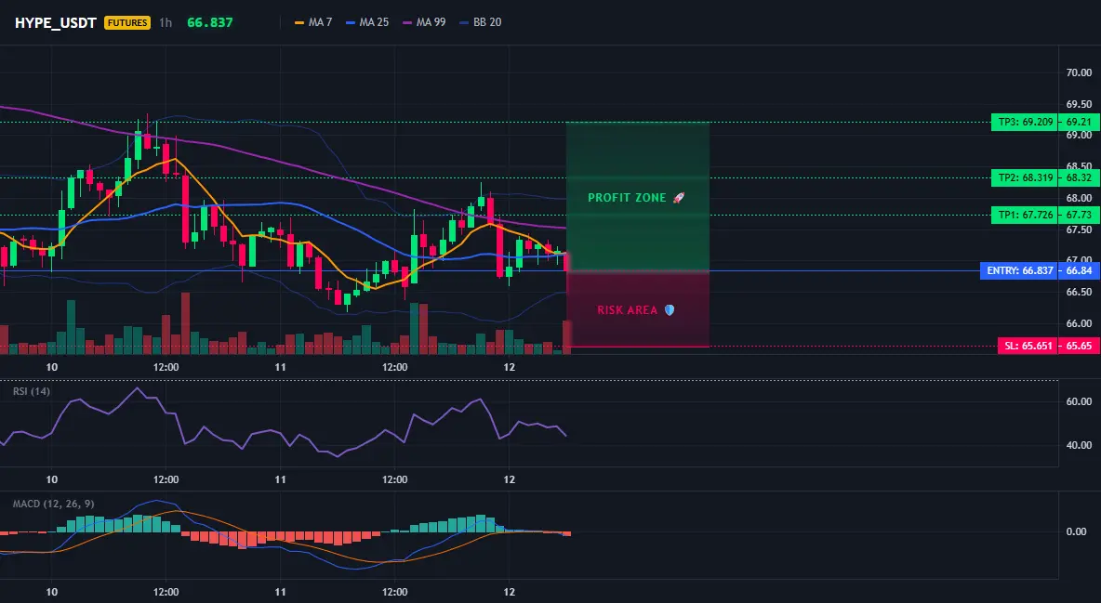
Task: Click the SL: 65.651 price label
Action: point(1028,346)
